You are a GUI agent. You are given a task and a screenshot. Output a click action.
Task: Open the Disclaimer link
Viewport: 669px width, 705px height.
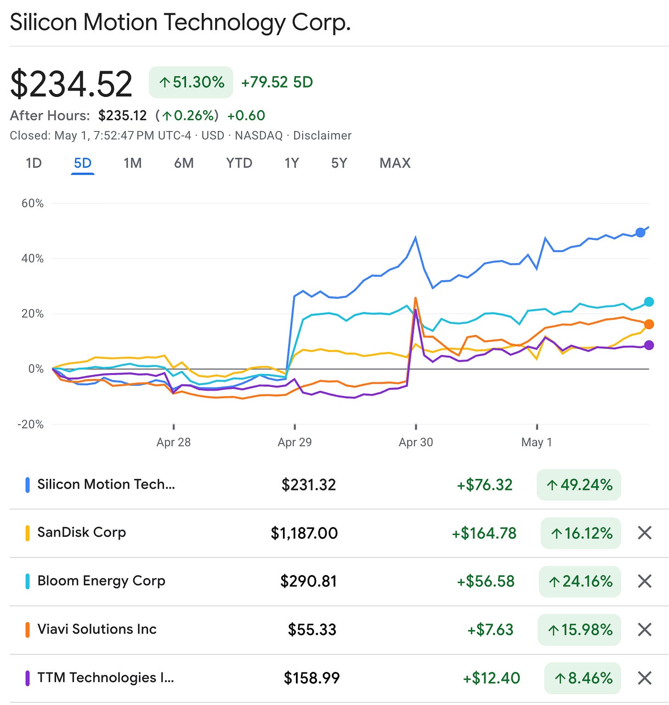322,136
